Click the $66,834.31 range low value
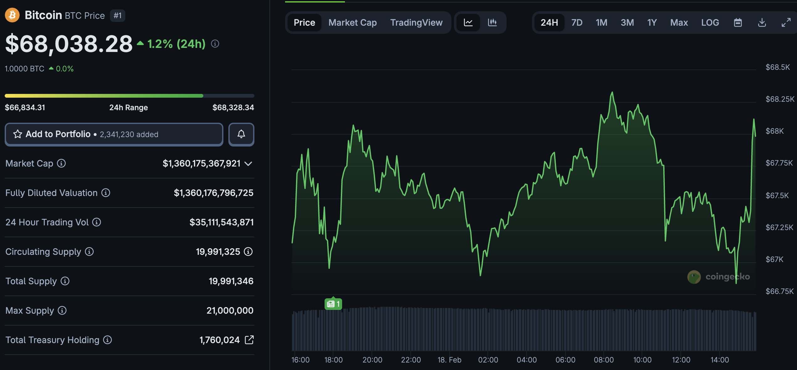The width and height of the screenshot is (797, 370). click(25, 108)
